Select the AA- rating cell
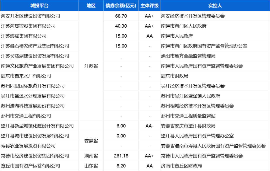 [x=149, y=126]
